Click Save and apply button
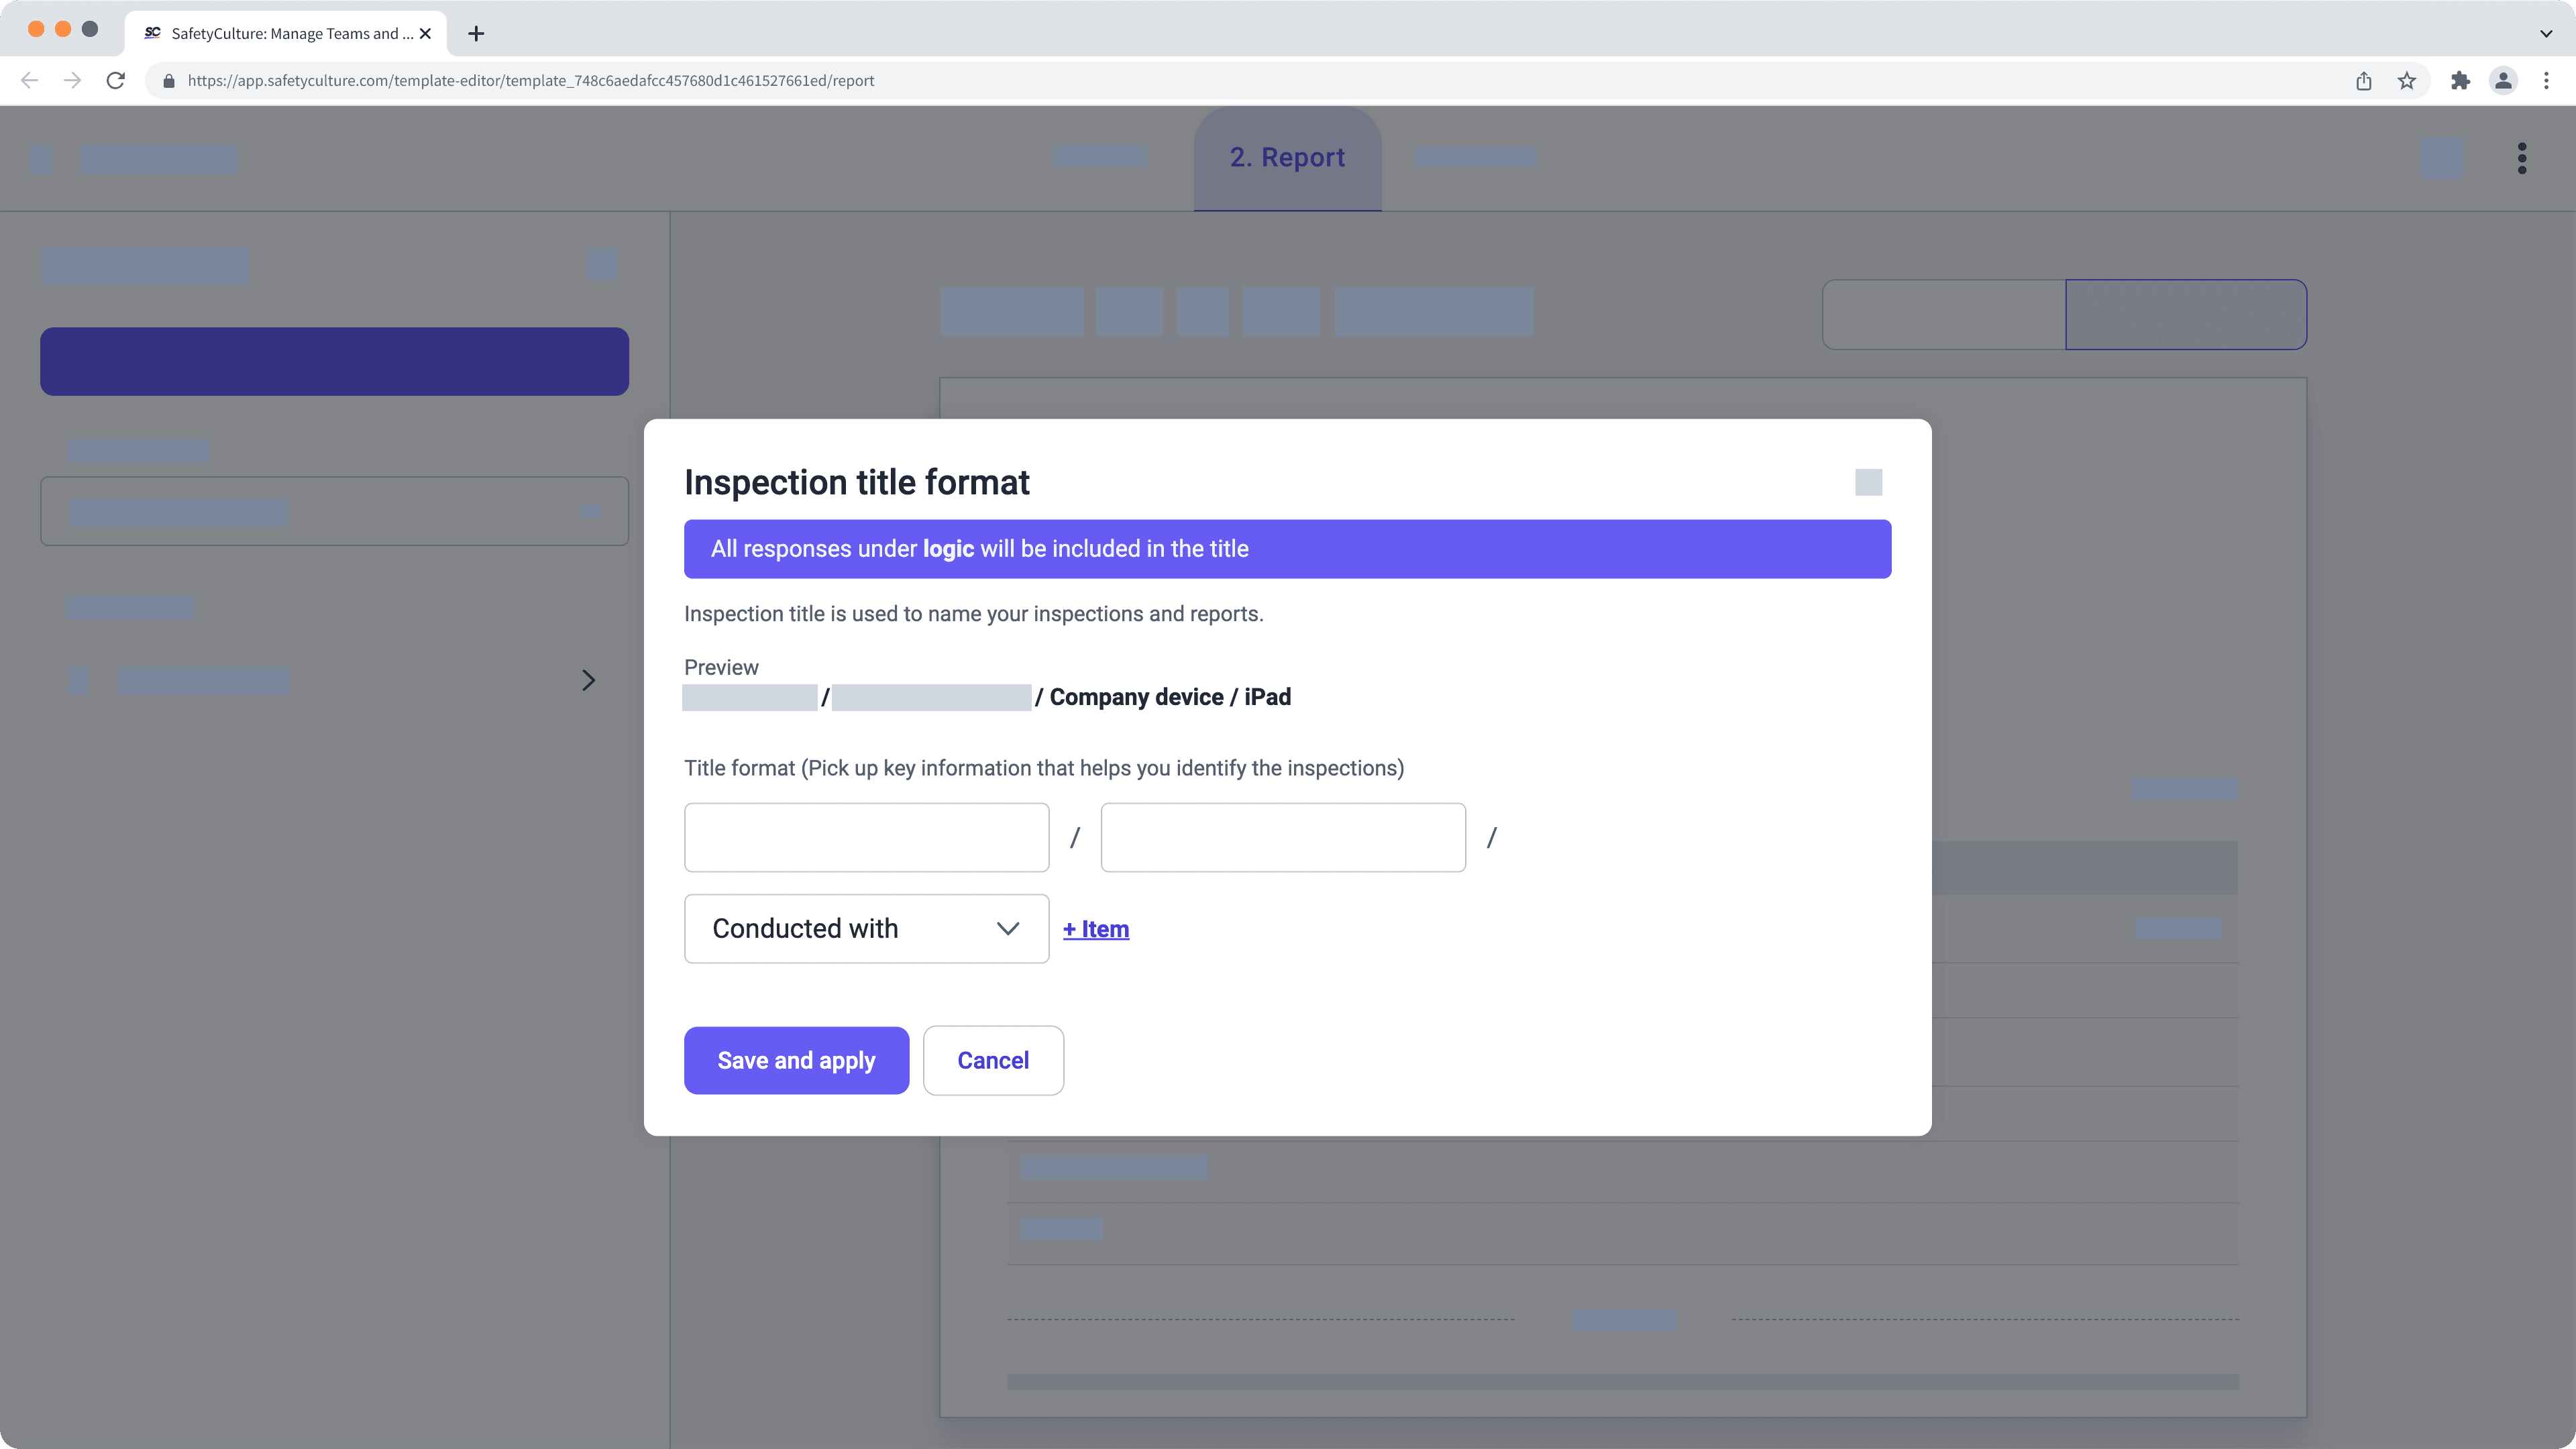This screenshot has width=2576, height=1449. 796,1060
